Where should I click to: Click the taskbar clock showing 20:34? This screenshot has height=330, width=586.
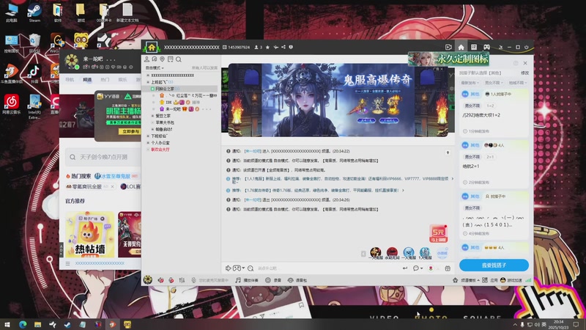559,324
